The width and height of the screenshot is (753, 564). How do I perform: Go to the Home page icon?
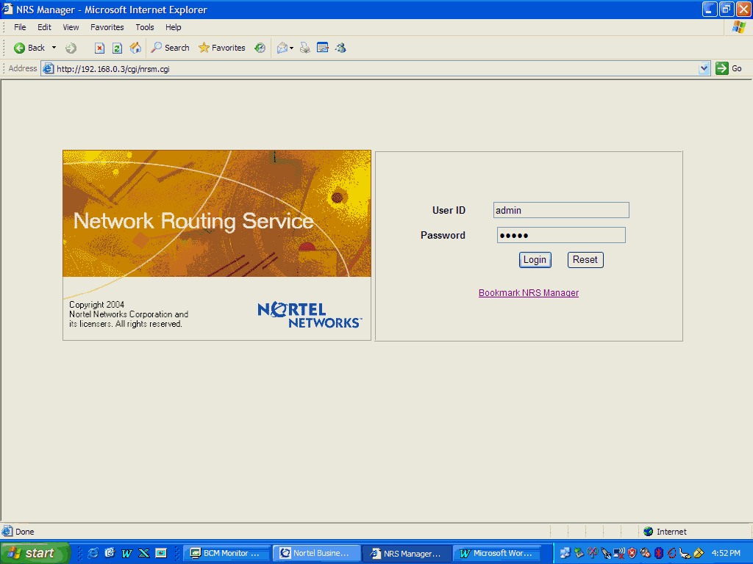point(135,48)
